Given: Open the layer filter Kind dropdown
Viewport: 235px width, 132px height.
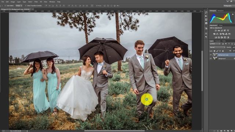Looking at the screenshot, I should [x=215, y=44].
